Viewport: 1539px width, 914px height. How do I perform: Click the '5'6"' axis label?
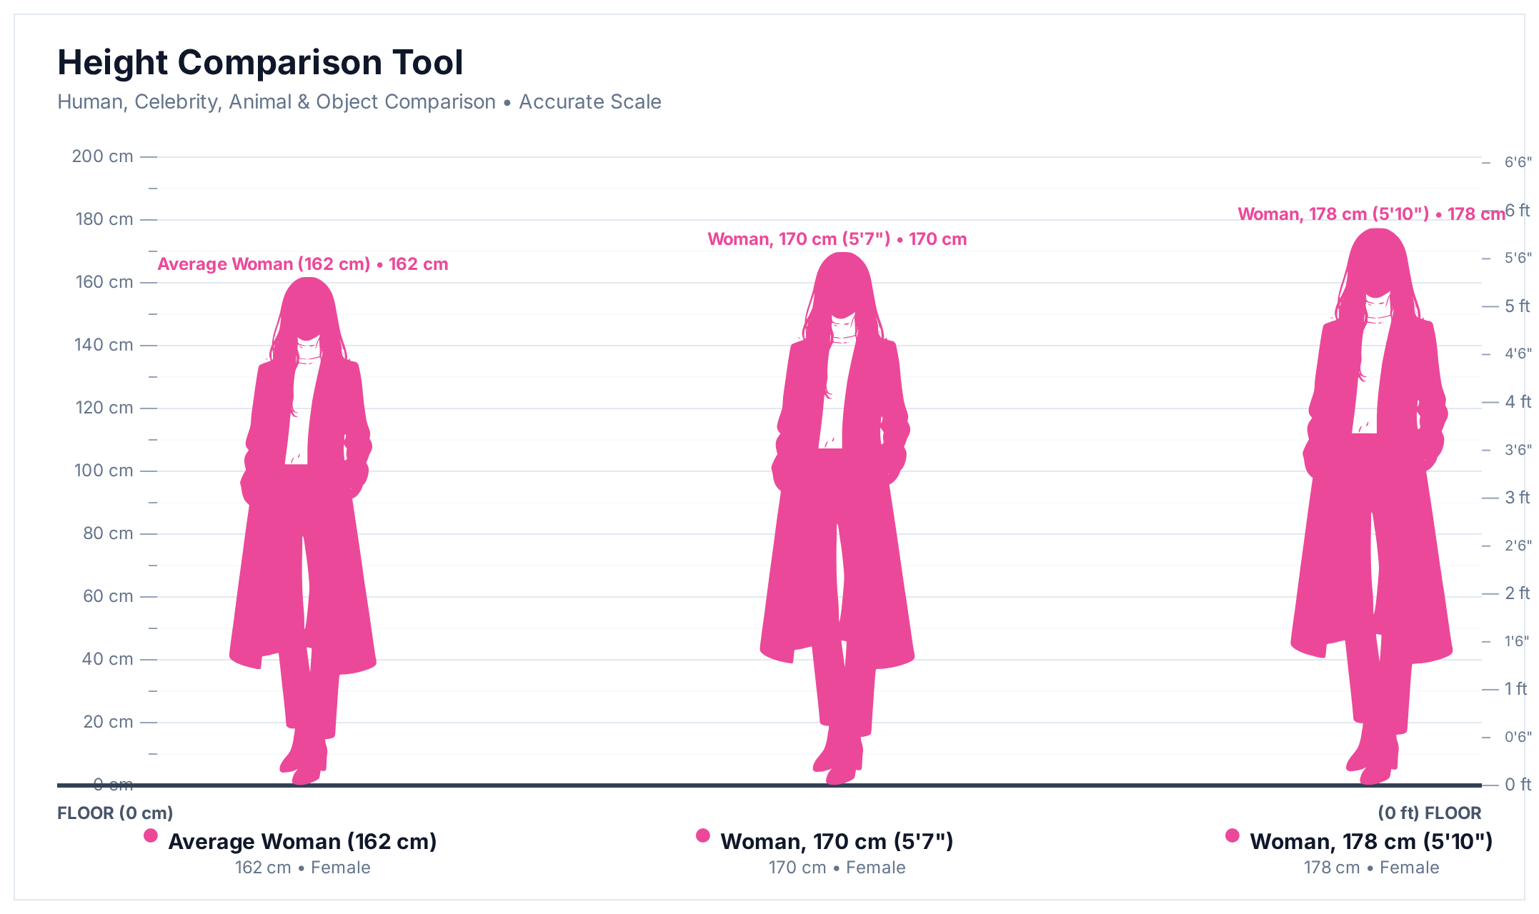click(1518, 258)
